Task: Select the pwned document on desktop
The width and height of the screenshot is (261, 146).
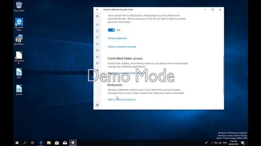Action: 19,90
